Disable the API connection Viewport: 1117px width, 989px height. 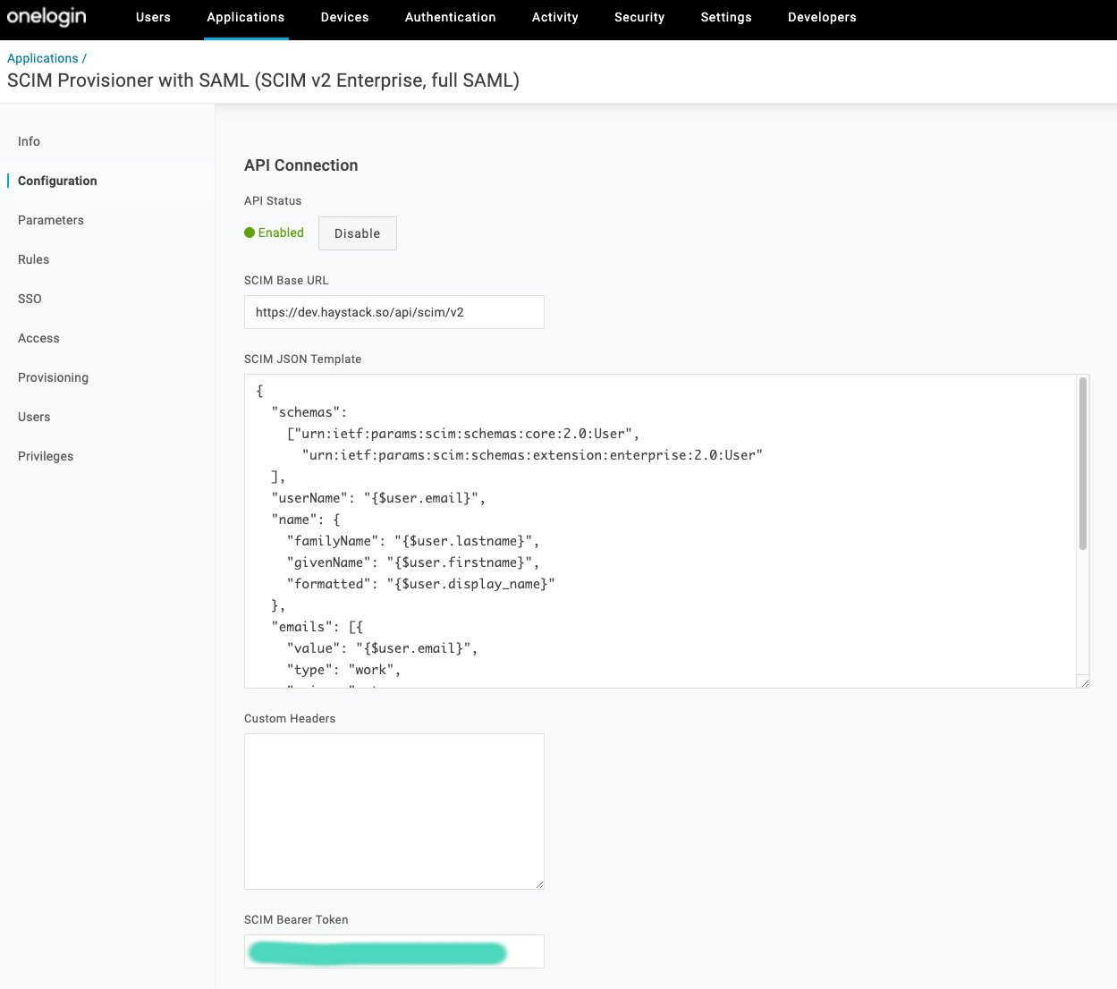click(357, 233)
